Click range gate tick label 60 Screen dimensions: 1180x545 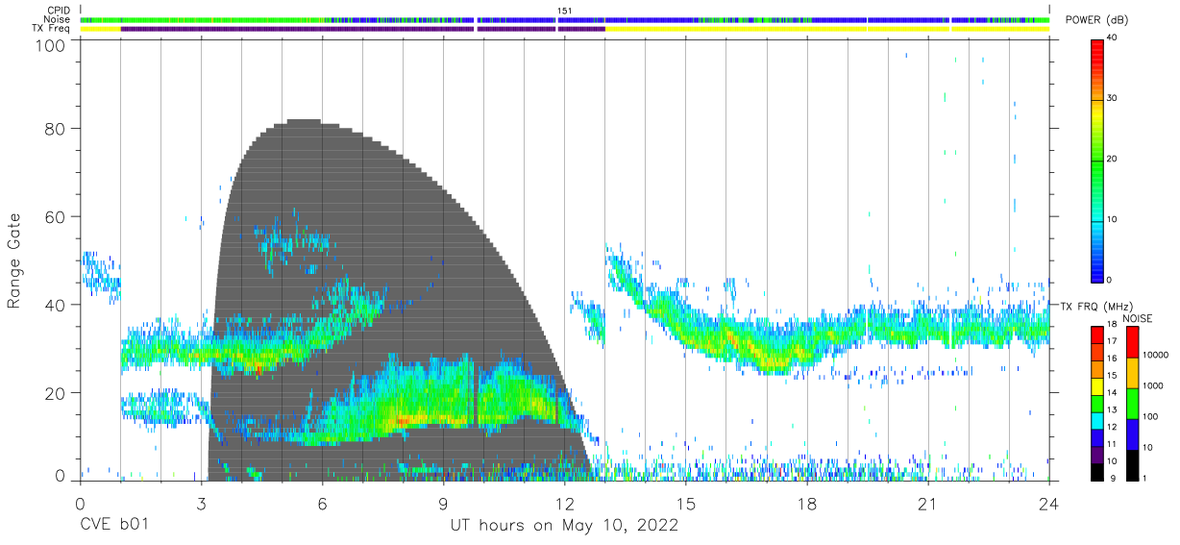coord(57,217)
